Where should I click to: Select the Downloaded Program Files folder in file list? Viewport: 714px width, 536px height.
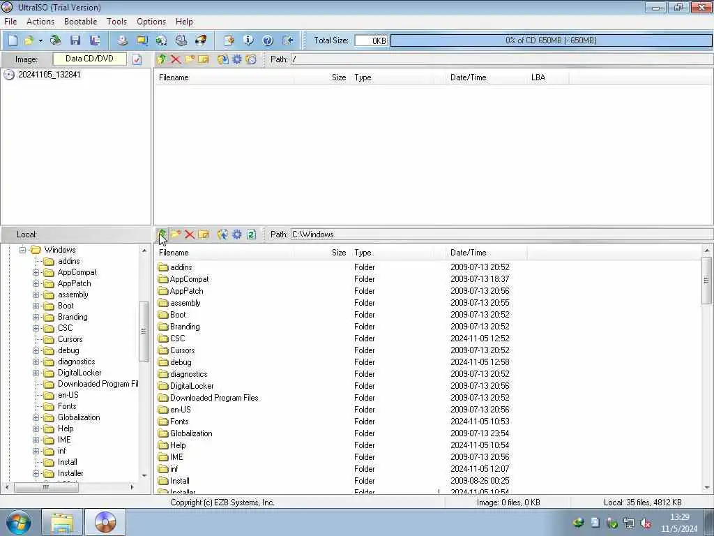214,398
